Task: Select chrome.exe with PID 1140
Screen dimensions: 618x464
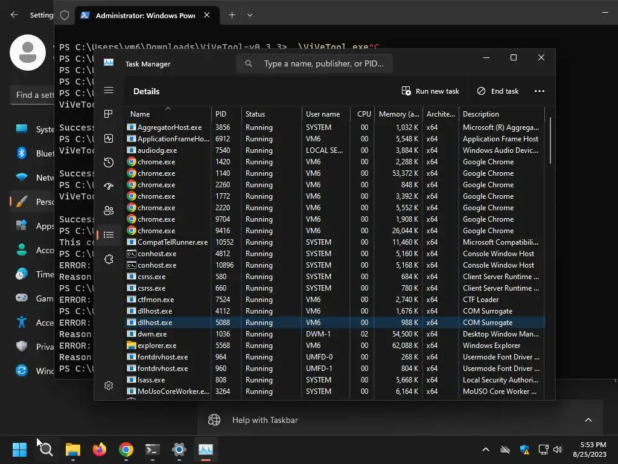Action: pyautogui.click(x=334, y=173)
